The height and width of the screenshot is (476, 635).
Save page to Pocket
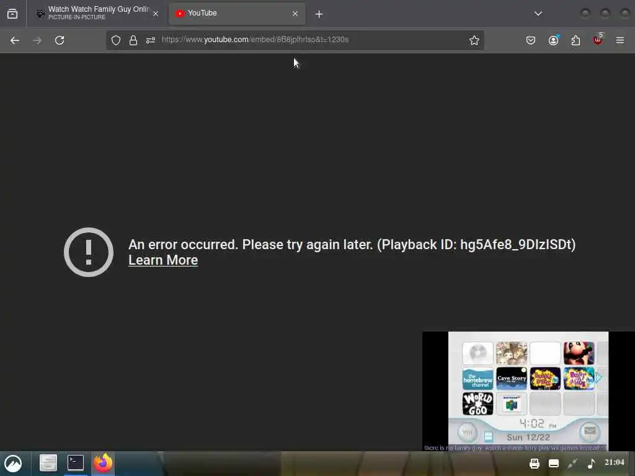531,40
